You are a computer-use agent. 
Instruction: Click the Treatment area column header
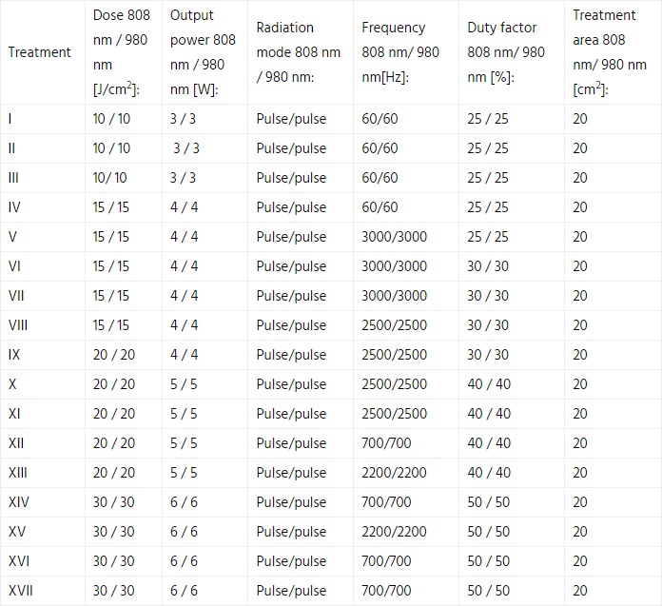[x=610, y=52]
